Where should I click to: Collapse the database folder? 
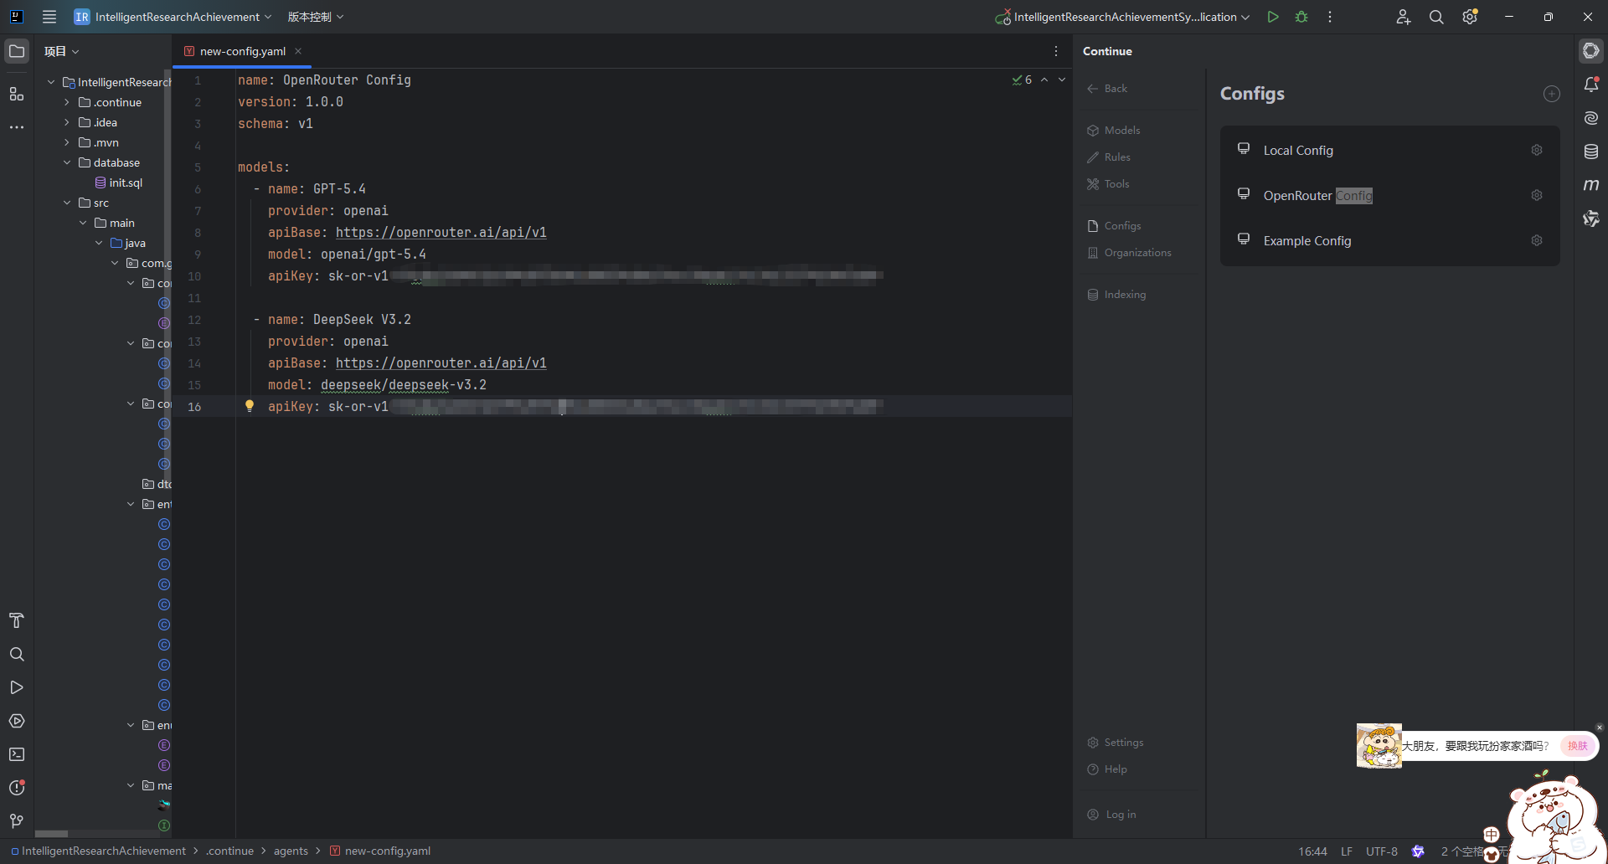pos(67,162)
